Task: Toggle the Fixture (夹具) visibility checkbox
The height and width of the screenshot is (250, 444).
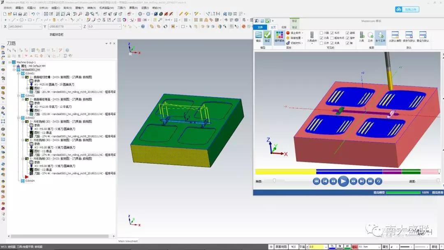Action: tap(332, 43)
